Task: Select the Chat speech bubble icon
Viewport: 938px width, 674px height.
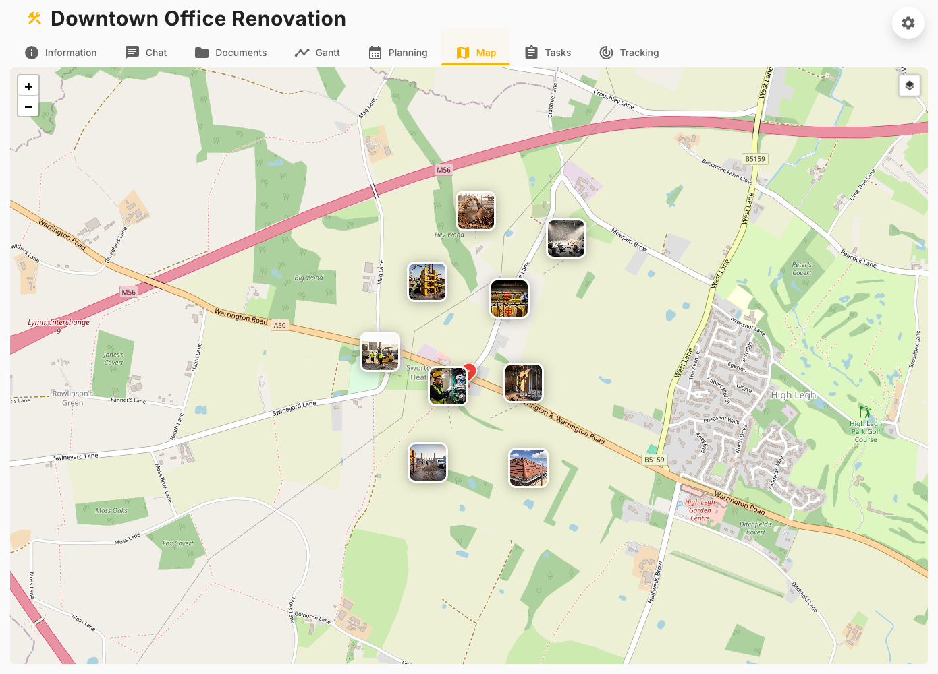Action: (130, 52)
